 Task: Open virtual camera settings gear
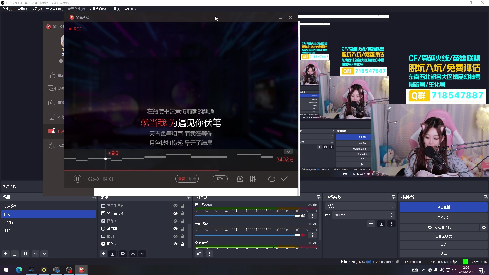[484, 227]
